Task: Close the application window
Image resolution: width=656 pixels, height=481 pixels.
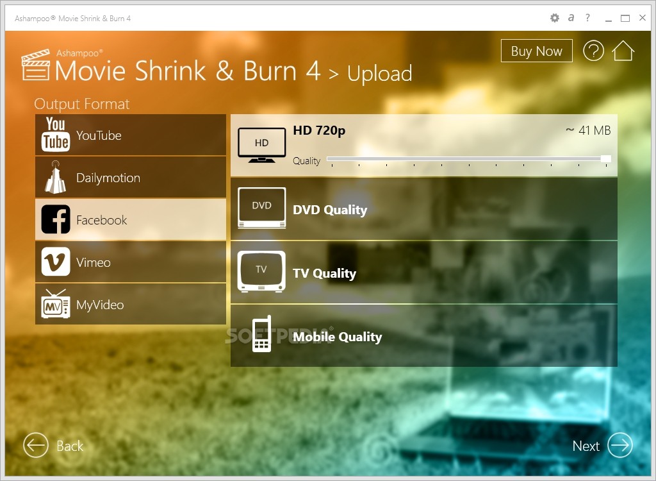Action: tap(643, 17)
